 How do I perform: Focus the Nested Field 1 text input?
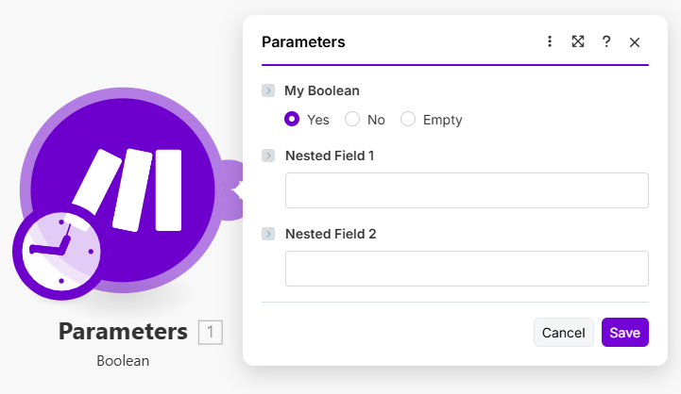point(467,190)
